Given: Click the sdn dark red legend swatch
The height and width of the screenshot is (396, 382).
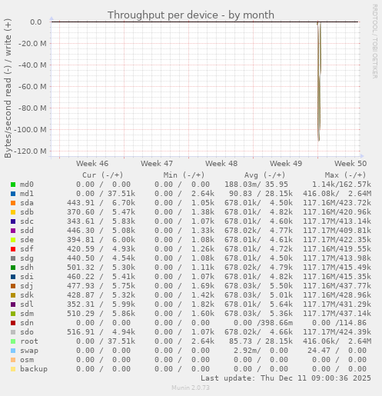Looking at the screenshot, I should coord(13,323).
